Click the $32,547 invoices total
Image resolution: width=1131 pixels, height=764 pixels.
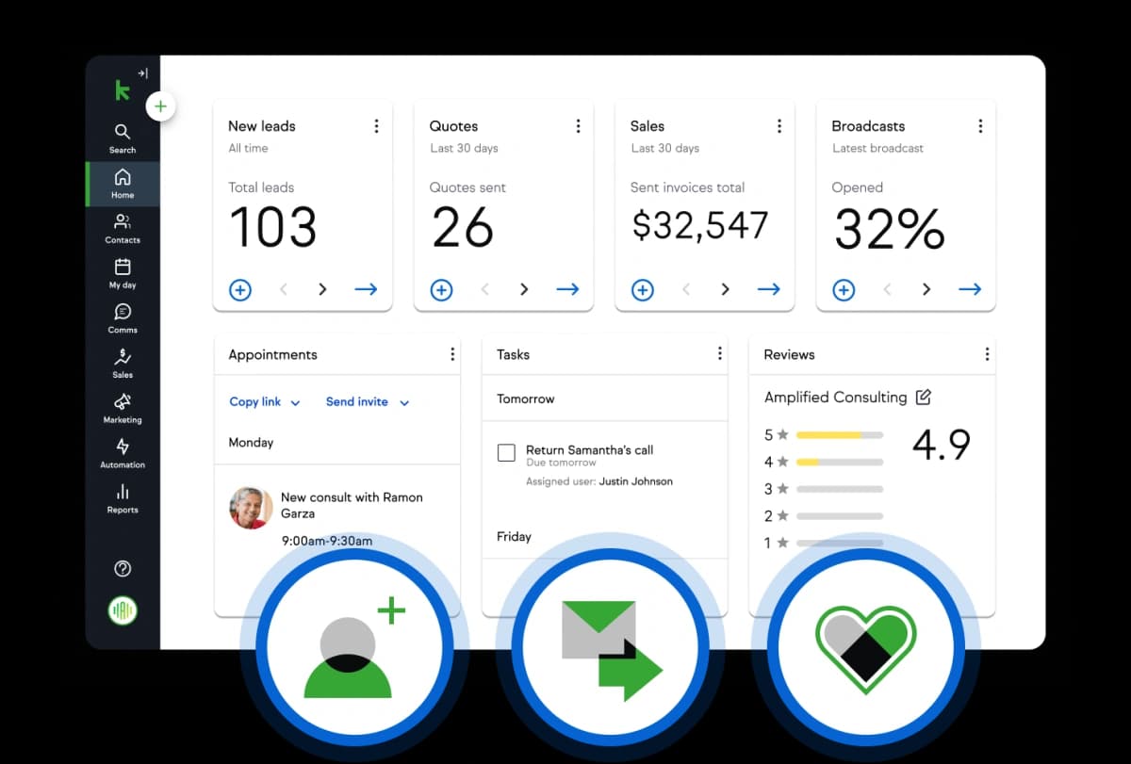pos(700,225)
